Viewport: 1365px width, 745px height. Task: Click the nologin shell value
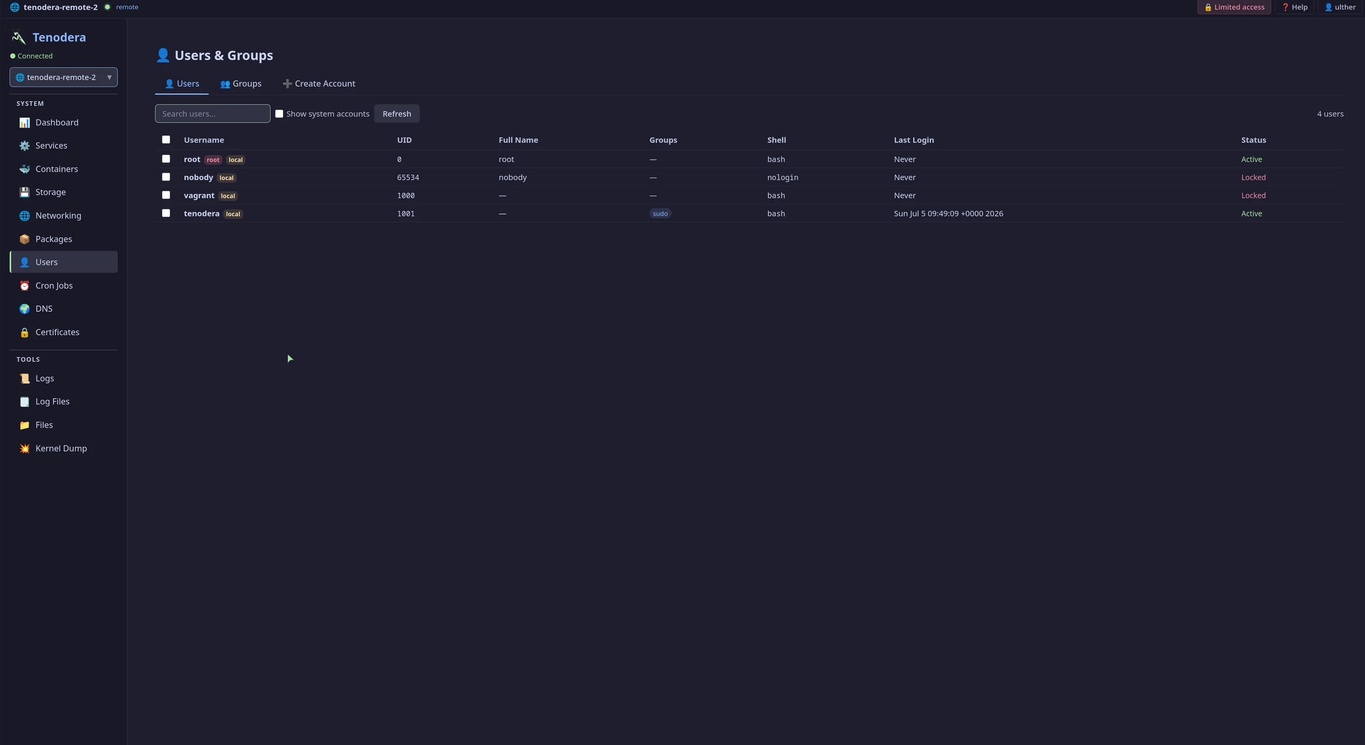click(x=783, y=177)
